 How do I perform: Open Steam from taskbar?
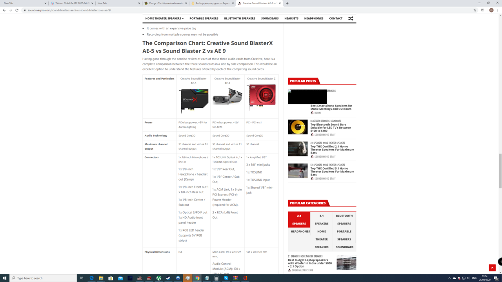168,278
